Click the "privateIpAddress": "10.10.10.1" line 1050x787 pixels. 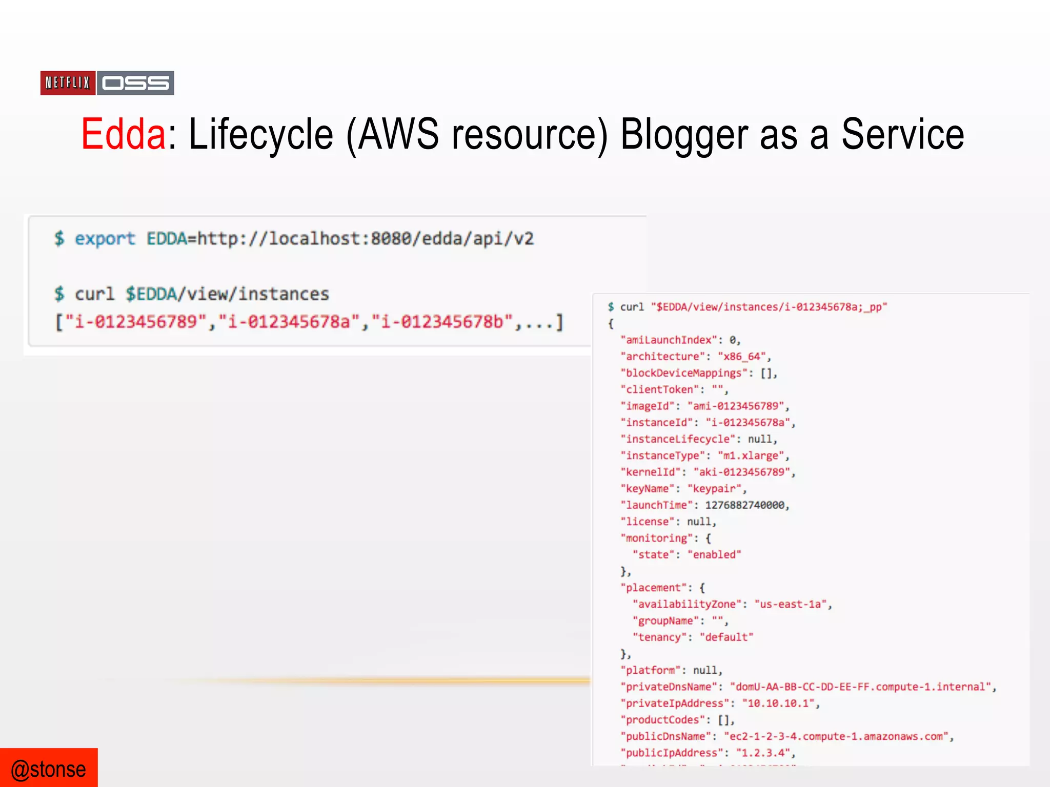tap(720, 703)
